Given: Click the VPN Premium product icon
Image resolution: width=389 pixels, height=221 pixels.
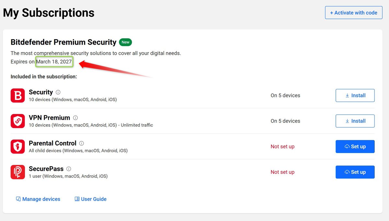Looking at the screenshot, I should 18,121.
